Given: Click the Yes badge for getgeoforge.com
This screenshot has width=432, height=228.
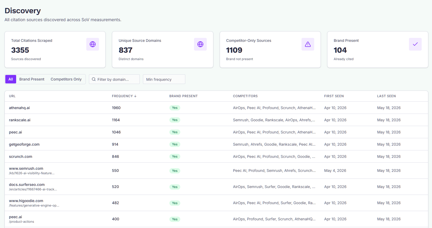Looking at the screenshot, I should click(x=175, y=144).
